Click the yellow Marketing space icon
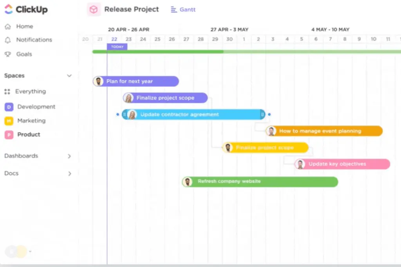 pos(9,121)
